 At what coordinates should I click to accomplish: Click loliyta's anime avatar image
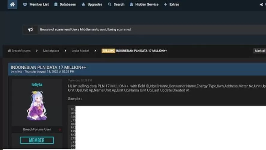point(37,105)
